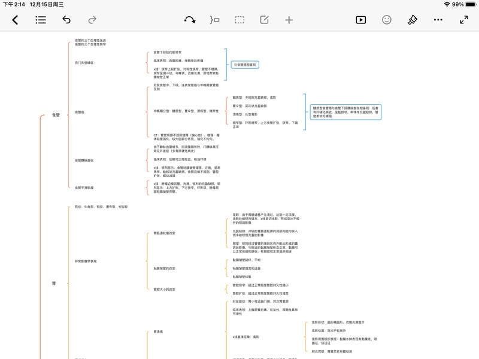Image resolution: width=479 pixels, height=359 pixels.
Task: Select the main topic 食管
Action: coord(56,115)
